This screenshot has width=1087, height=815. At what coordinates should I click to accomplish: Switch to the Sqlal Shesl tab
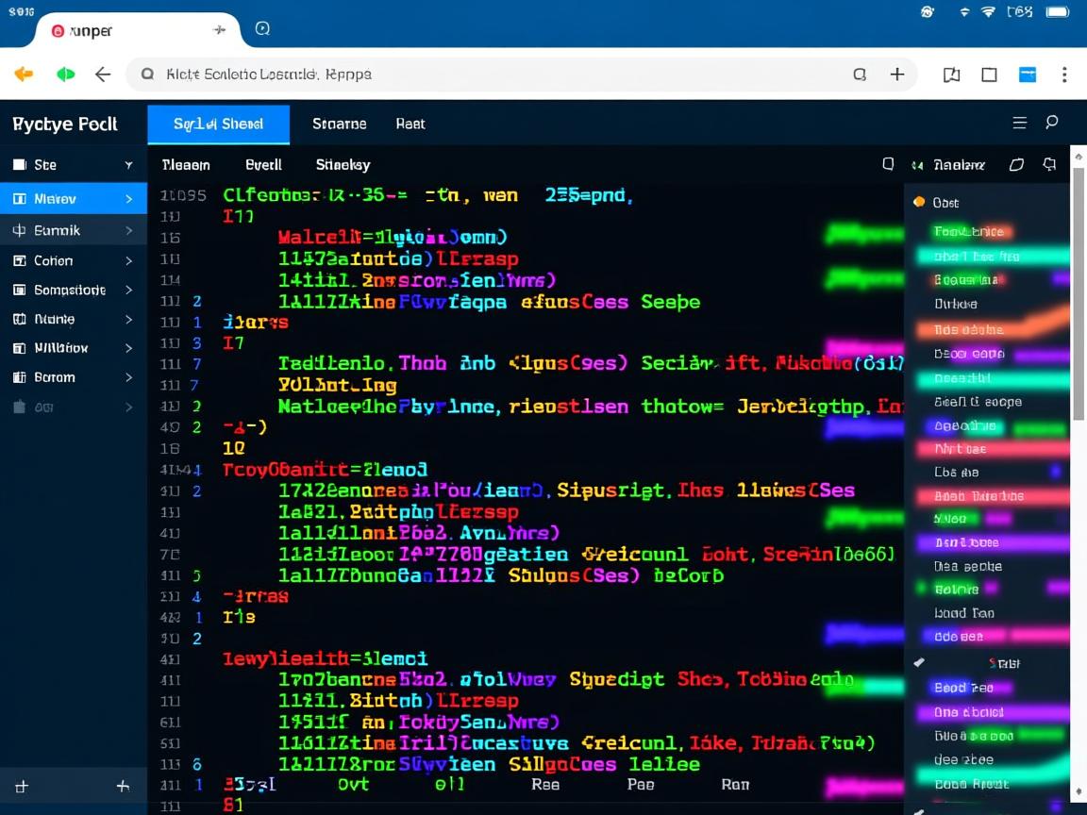218,124
